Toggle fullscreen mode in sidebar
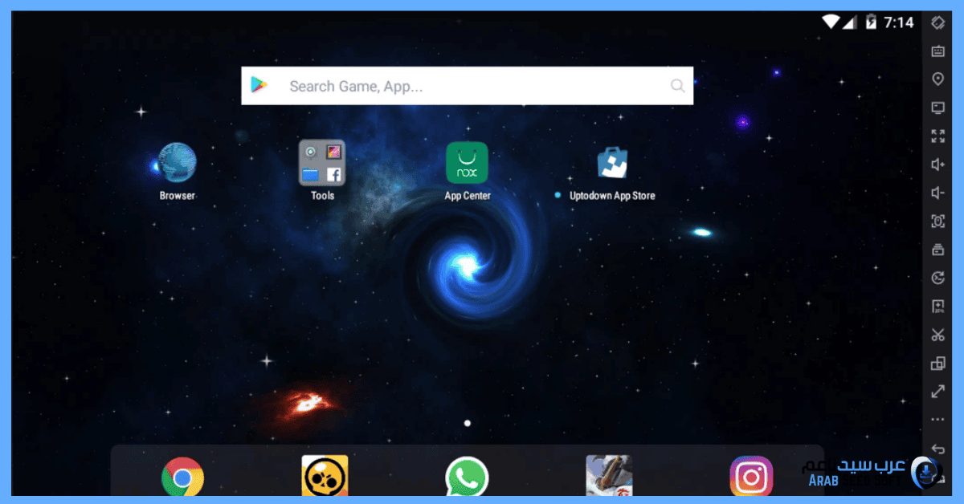The width and height of the screenshot is (964, 504). click(937, 136)
